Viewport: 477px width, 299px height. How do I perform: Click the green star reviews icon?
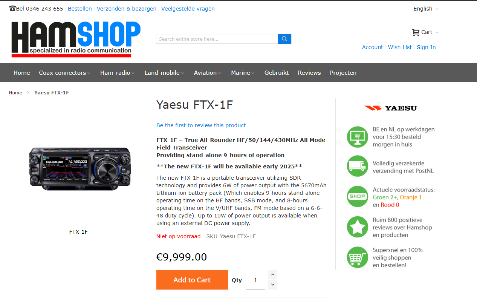[x=357, y=227]
